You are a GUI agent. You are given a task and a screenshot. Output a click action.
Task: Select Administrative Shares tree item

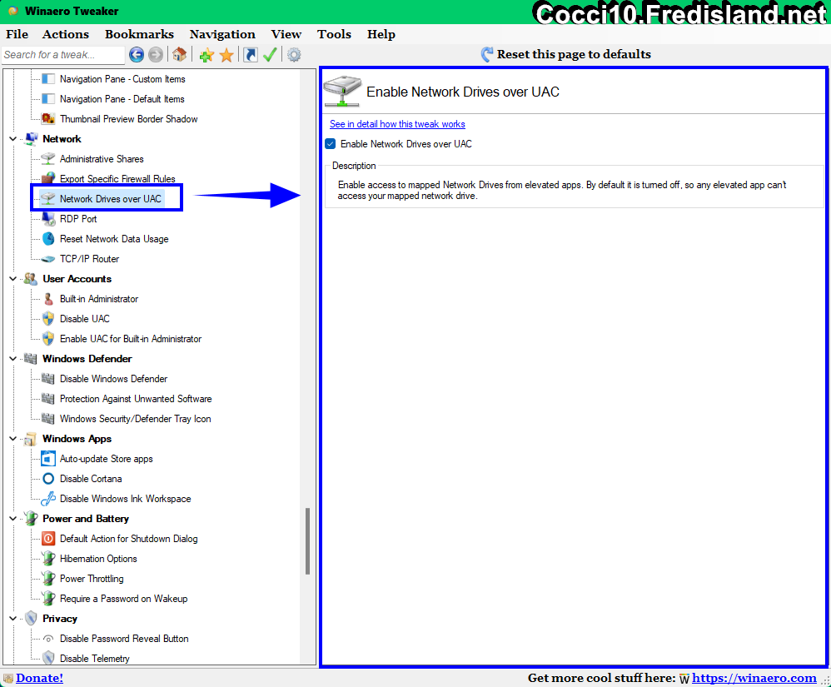[x=102, y=159]
